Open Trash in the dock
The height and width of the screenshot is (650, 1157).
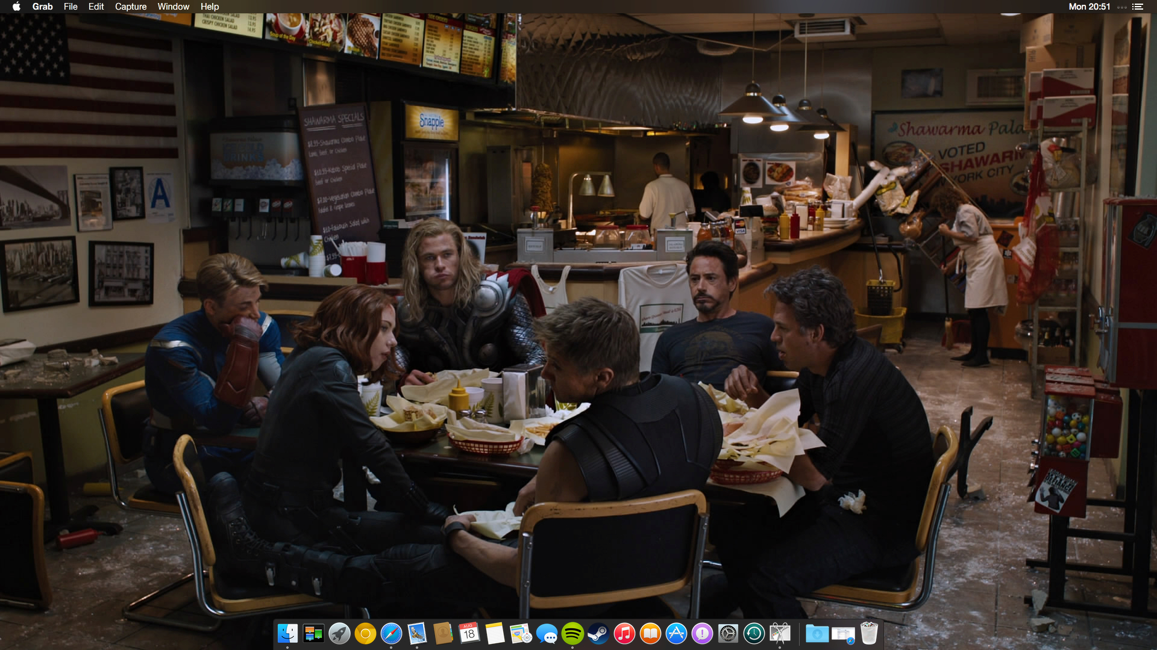pos(869,633)
